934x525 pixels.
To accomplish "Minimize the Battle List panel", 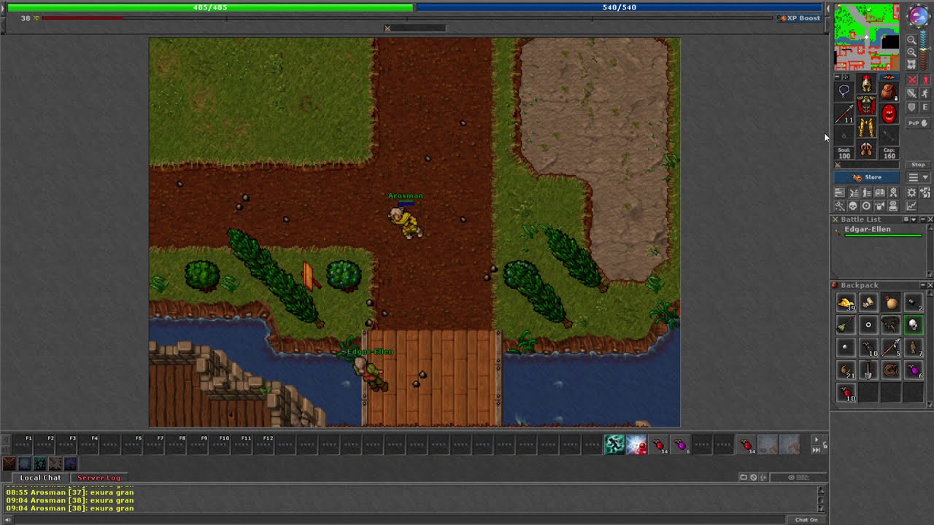I will 922,219.
